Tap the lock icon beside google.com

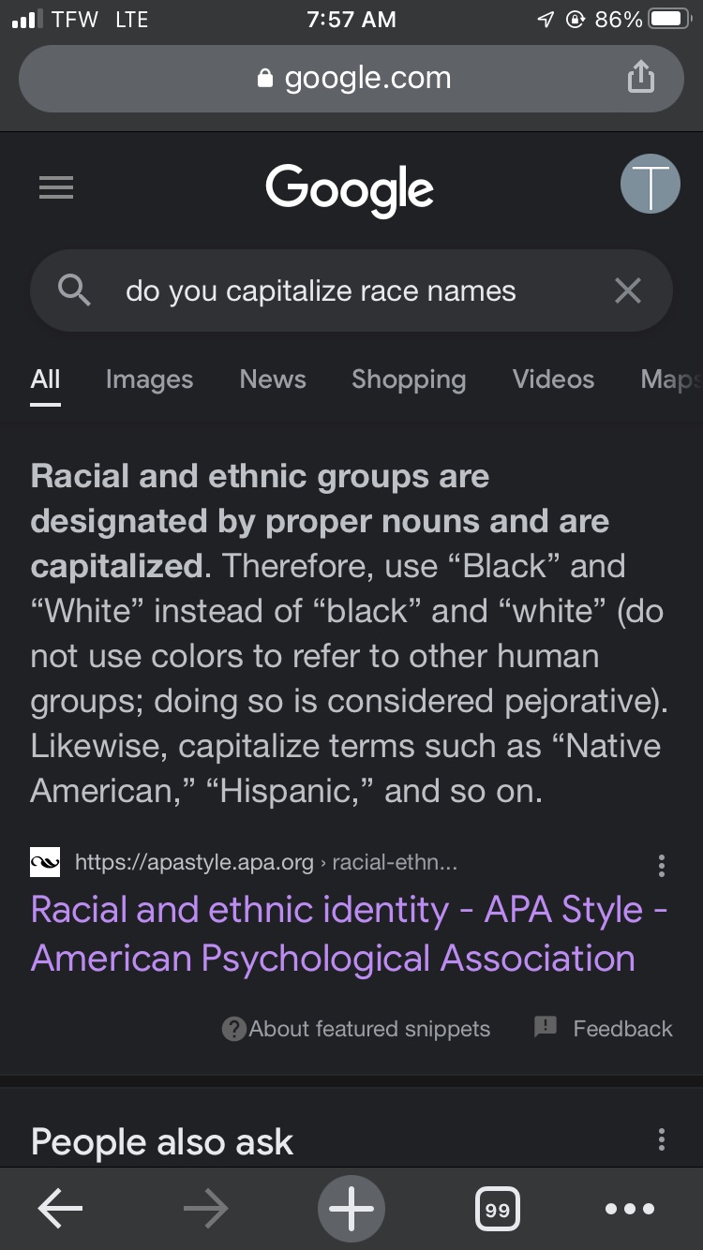coord(266,79)
